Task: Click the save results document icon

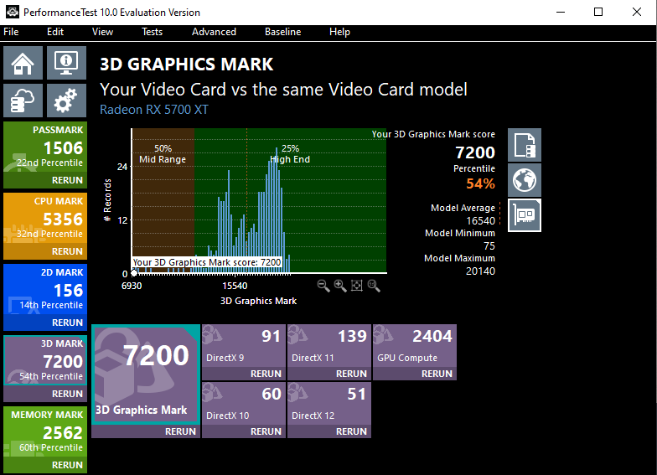Action: [525, 145]
